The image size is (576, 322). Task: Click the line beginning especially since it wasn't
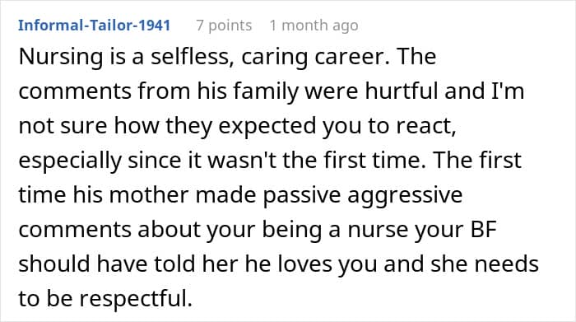click(x=270, y=161)
